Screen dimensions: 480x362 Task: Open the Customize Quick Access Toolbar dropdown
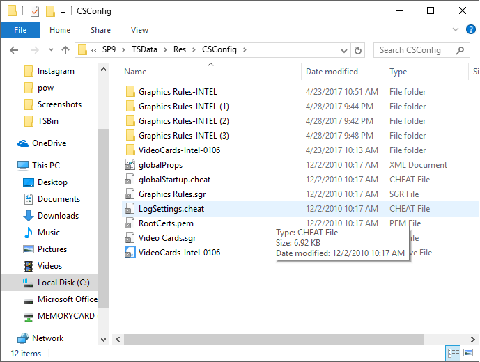(x=63, y=11)
